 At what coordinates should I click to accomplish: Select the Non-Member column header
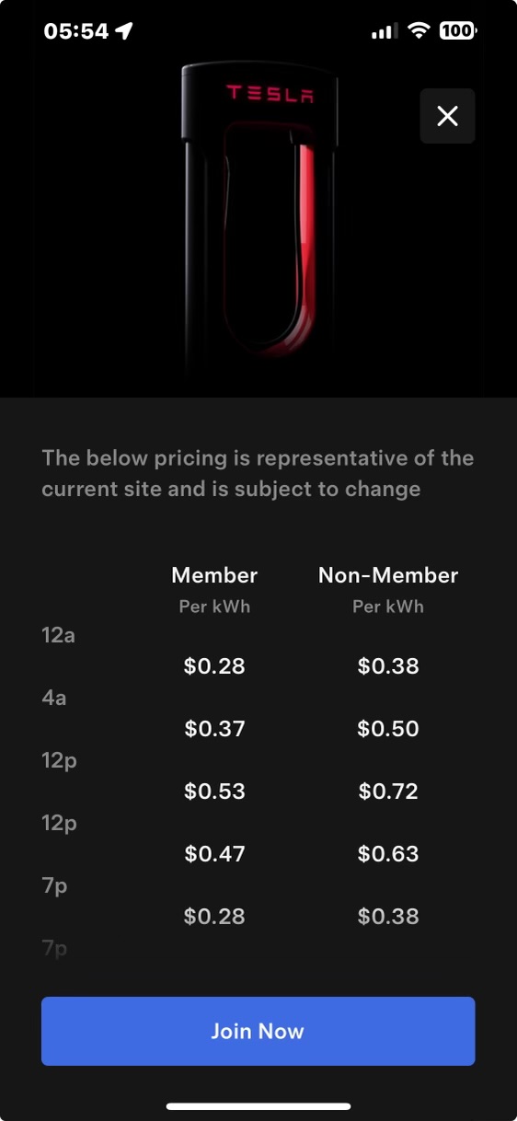click(x=388, y=575)
